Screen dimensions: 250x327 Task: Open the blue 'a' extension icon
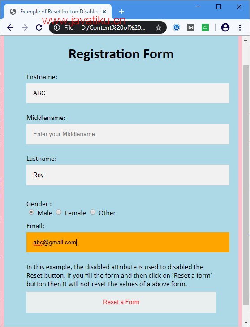(177, 27)
